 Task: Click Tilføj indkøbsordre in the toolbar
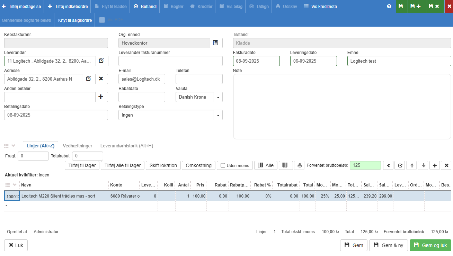pos(67,6)
